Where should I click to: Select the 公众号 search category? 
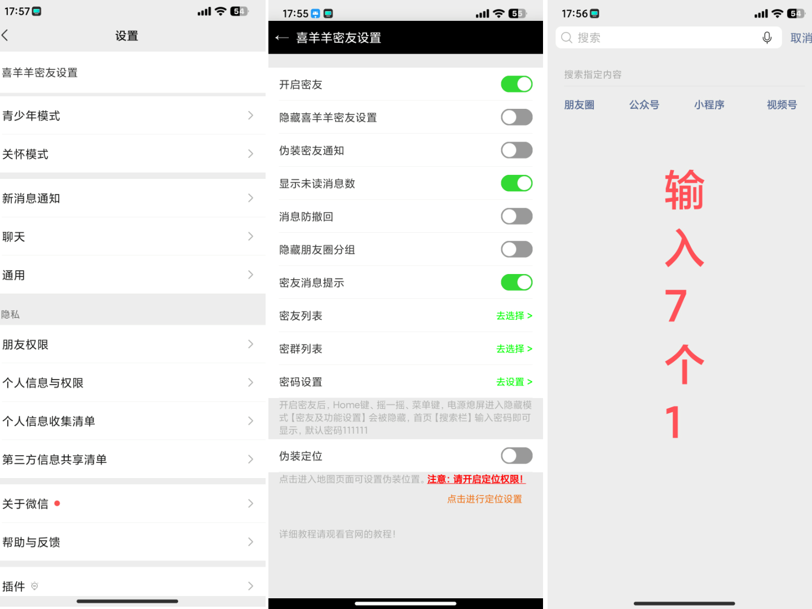[x=644, y=105]
